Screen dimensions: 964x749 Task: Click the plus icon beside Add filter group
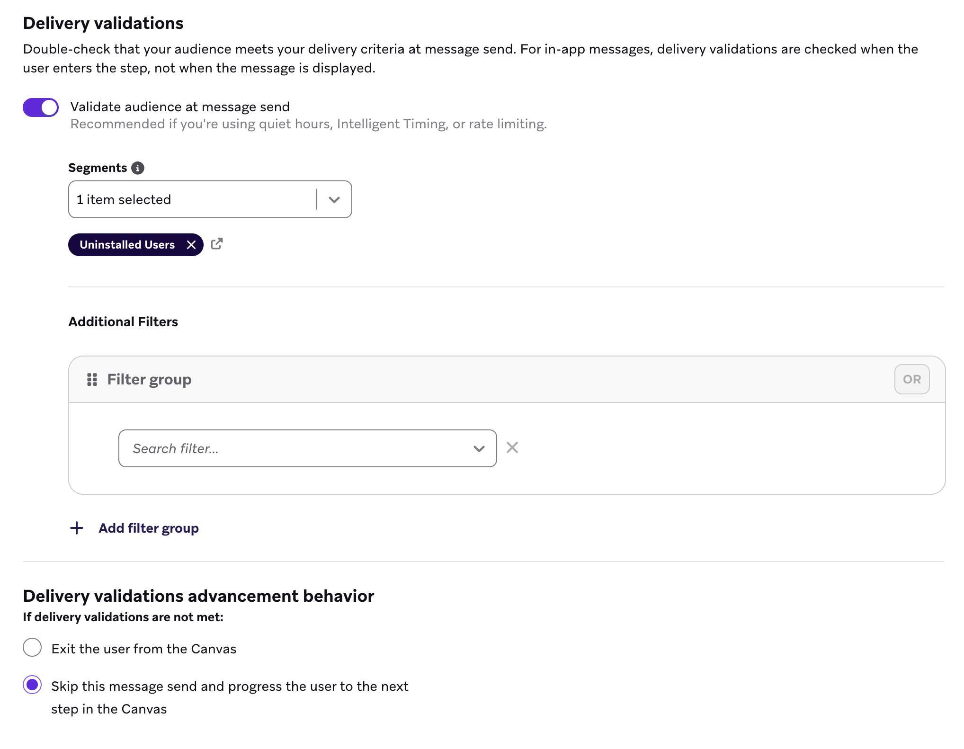(76, 527)
